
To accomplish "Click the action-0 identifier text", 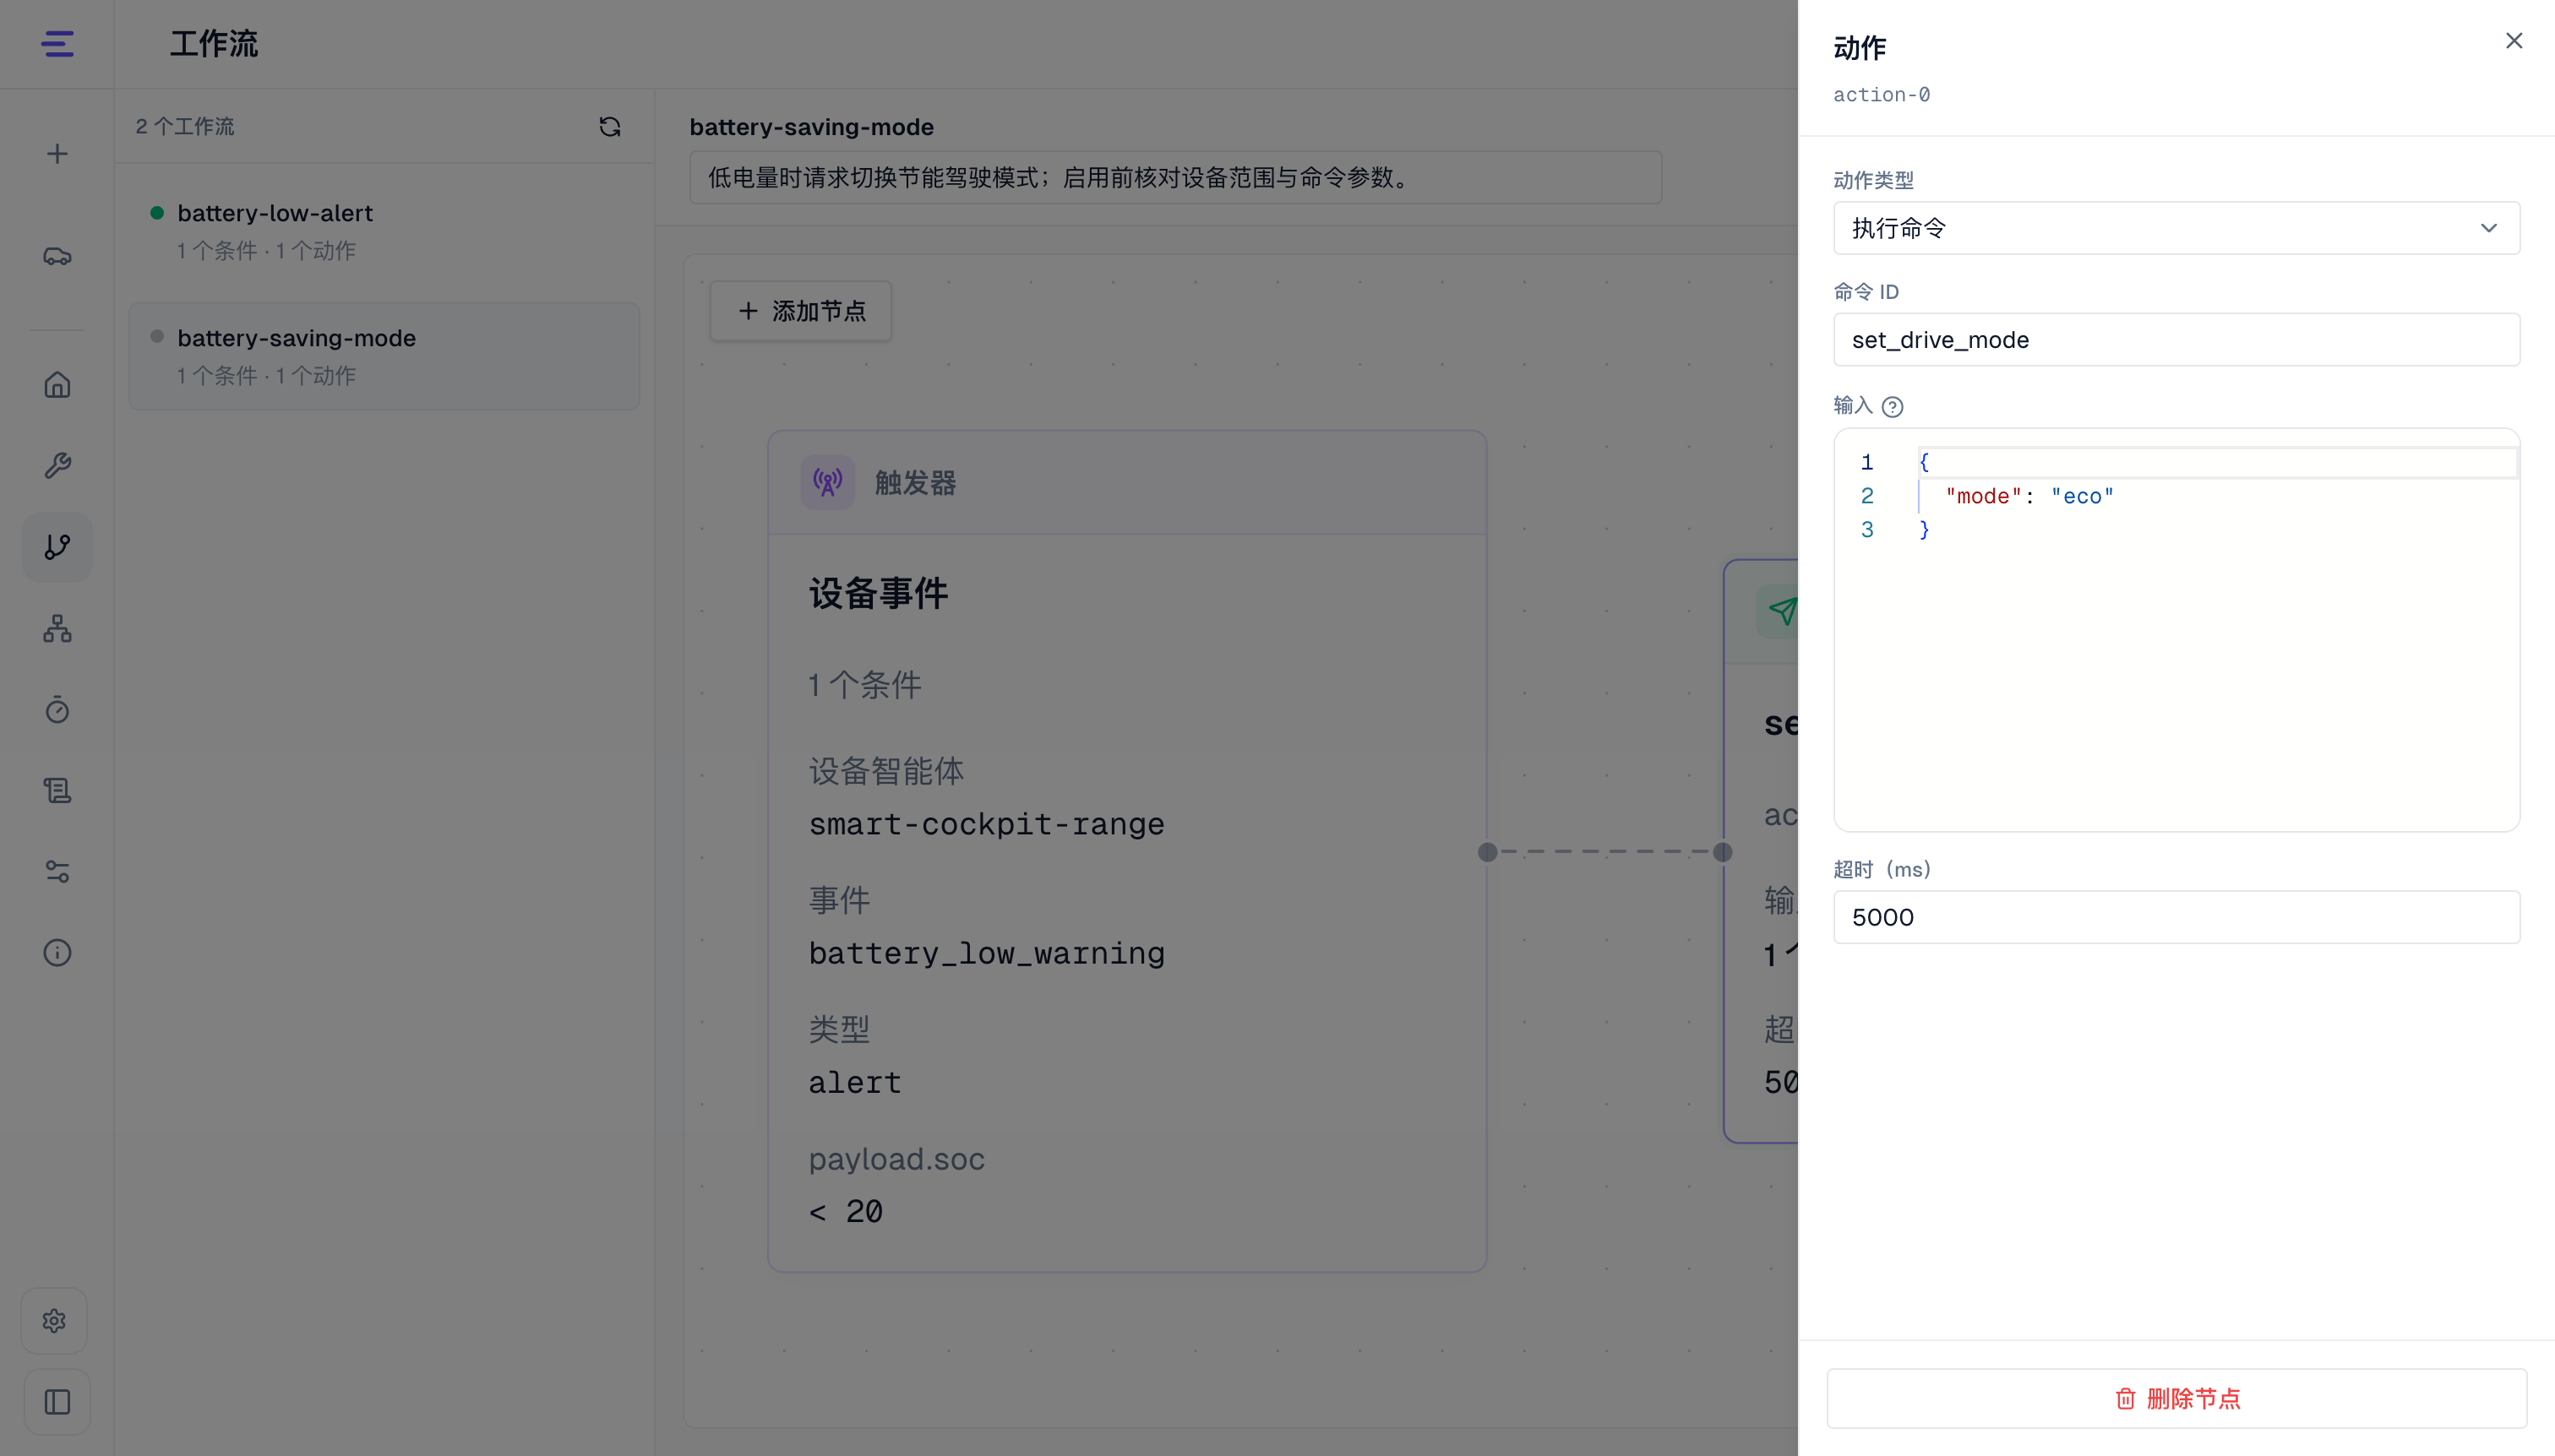I will pyautogui.click(x=1882, y=95).
